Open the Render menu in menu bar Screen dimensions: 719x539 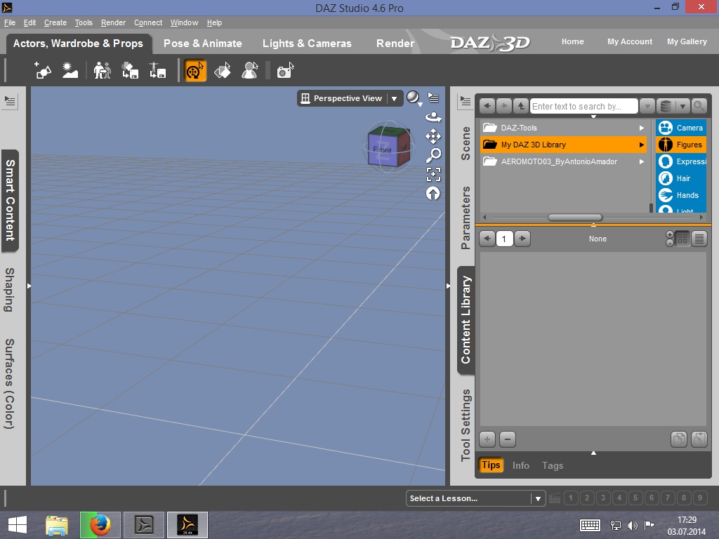click(113, 22)
